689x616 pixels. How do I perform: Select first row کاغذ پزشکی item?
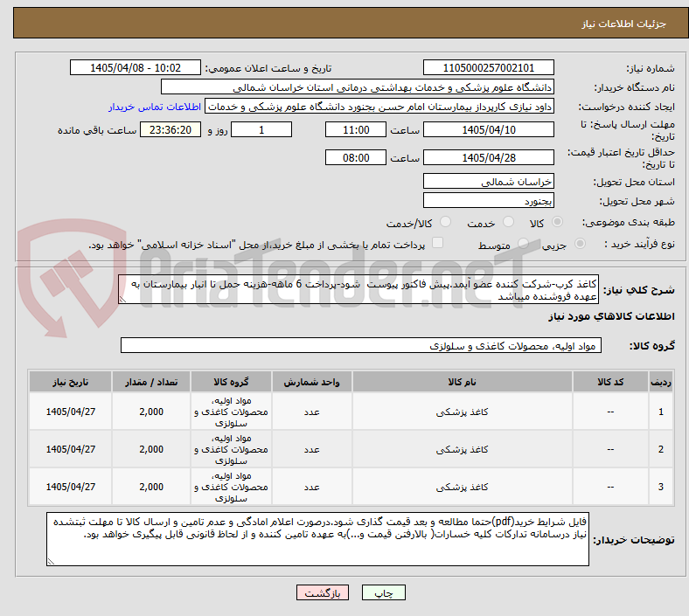(x=463, y=412)
